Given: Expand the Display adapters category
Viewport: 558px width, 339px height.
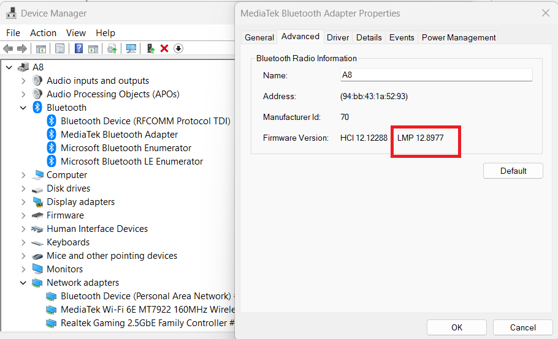Looking at the screenshot, I should point(23,202).
